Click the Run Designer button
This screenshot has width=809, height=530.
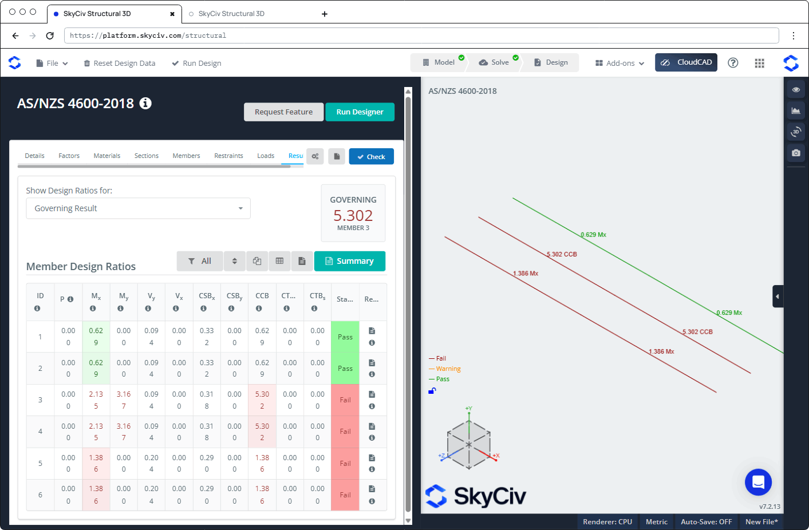[x=360, y=112]
